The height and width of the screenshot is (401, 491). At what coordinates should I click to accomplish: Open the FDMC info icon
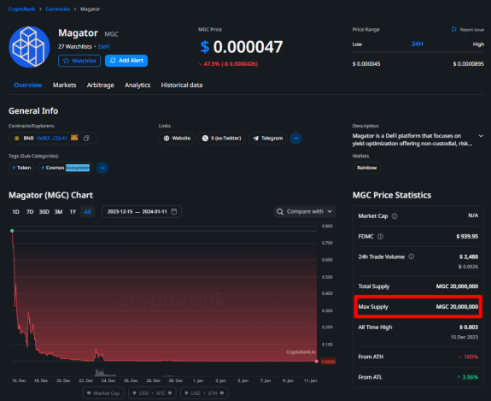point(380,236)
